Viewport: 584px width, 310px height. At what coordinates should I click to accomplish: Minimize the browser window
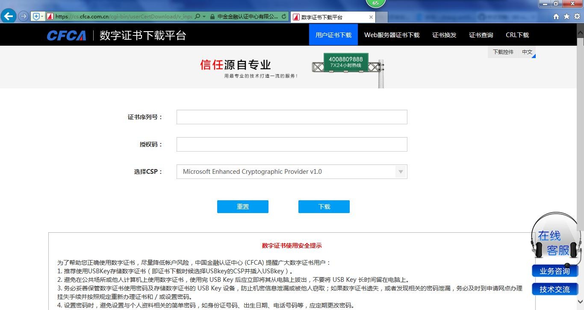tap(545, 4)
